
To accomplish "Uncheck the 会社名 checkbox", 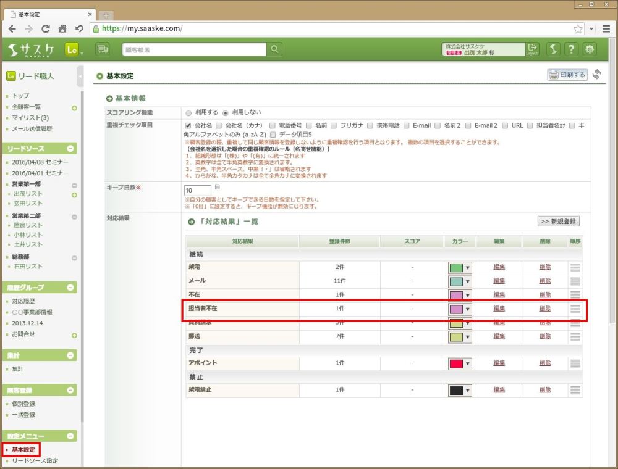I will click(x=188, y=125).
